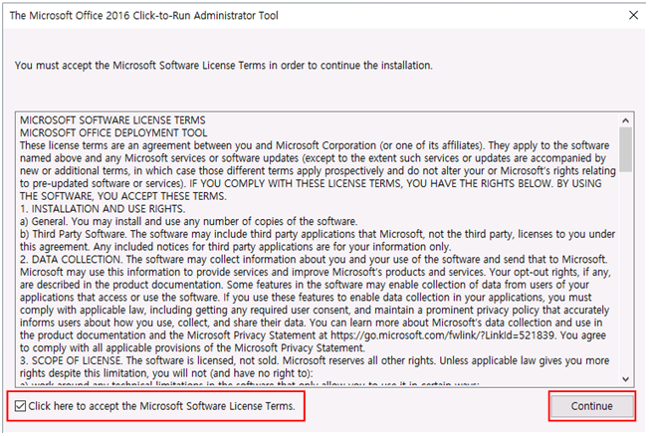The height and width of the screenshot is (436, 649).
Task: Click the "You must accept the Microsoft Software License Terms" message
Action: [224, 66]
